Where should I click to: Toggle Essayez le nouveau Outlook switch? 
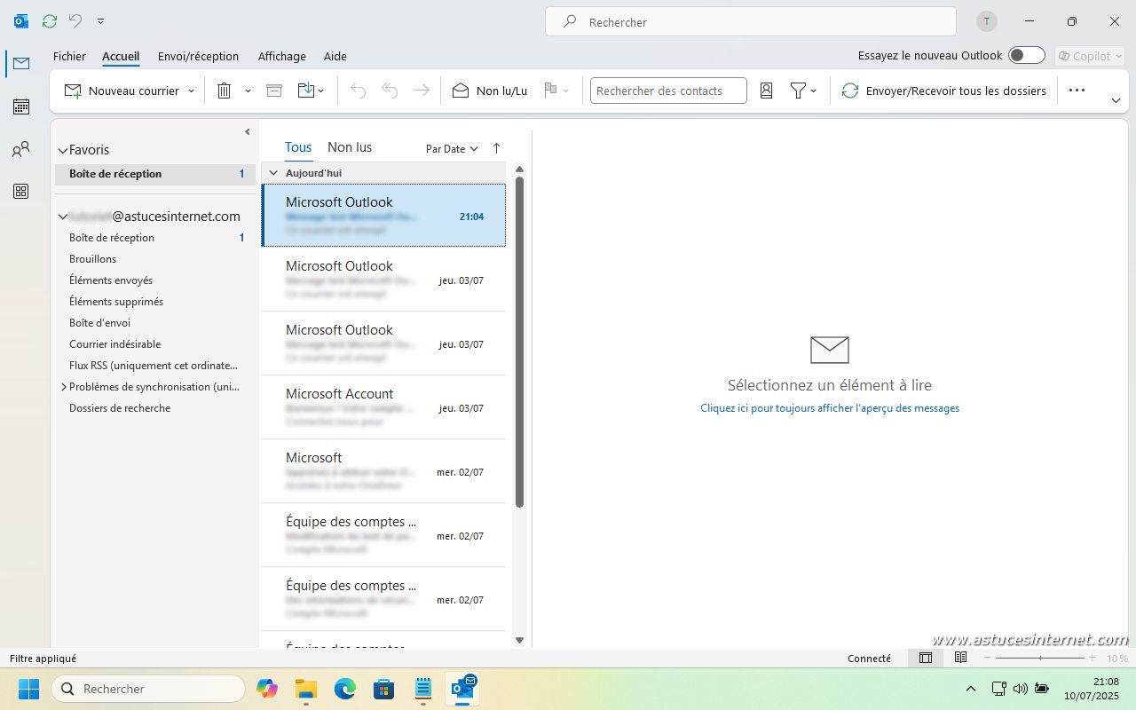pyautogui.click(x=1027, y=56)
